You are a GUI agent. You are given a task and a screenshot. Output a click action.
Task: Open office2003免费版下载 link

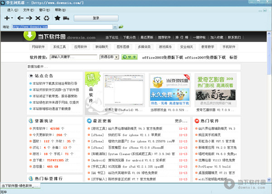(x=163, y=57)
